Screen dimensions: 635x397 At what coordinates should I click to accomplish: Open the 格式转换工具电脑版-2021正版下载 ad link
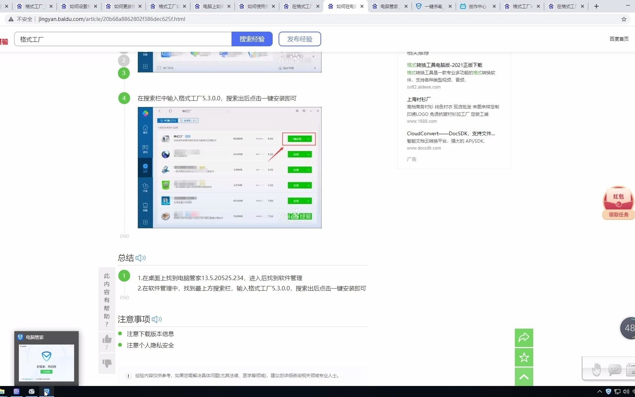pyautogui.click(x=445, y=65)
